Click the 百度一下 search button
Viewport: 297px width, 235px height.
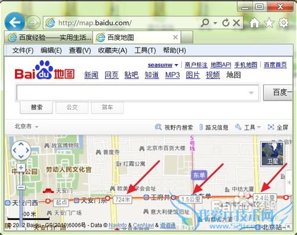(278, 92)
